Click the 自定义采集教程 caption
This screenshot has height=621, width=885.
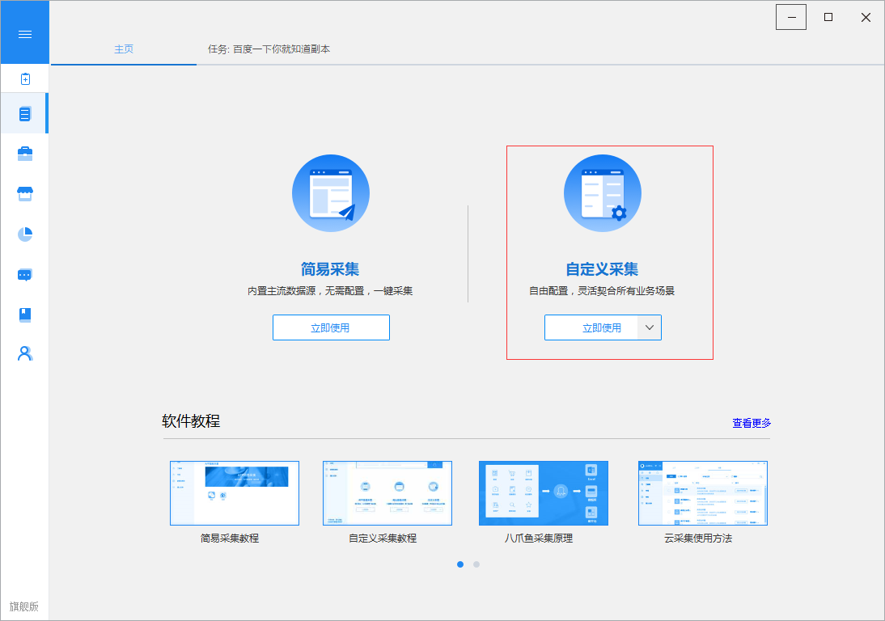click(x=383, y=538)
